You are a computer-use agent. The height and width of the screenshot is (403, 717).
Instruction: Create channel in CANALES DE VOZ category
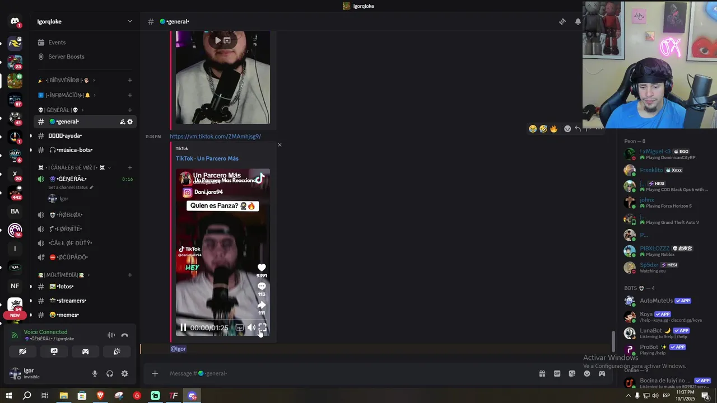click(130, 168)
